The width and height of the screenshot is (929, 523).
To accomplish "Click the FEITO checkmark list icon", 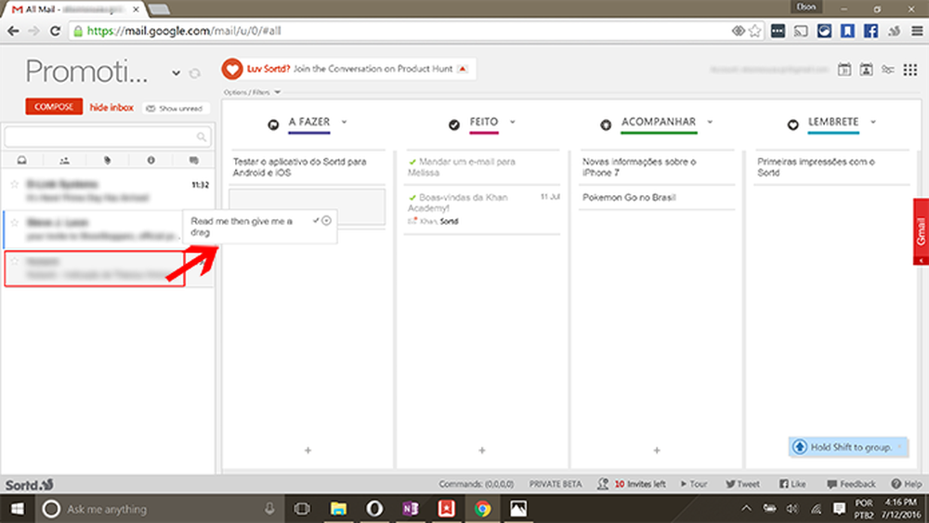I will coord(454,125).
